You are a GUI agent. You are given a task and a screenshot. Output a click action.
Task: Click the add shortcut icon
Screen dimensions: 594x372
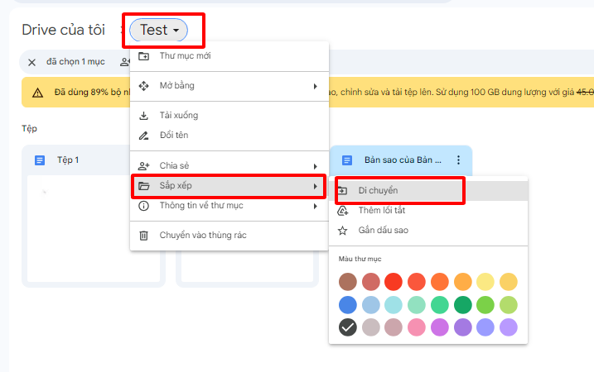343,211
